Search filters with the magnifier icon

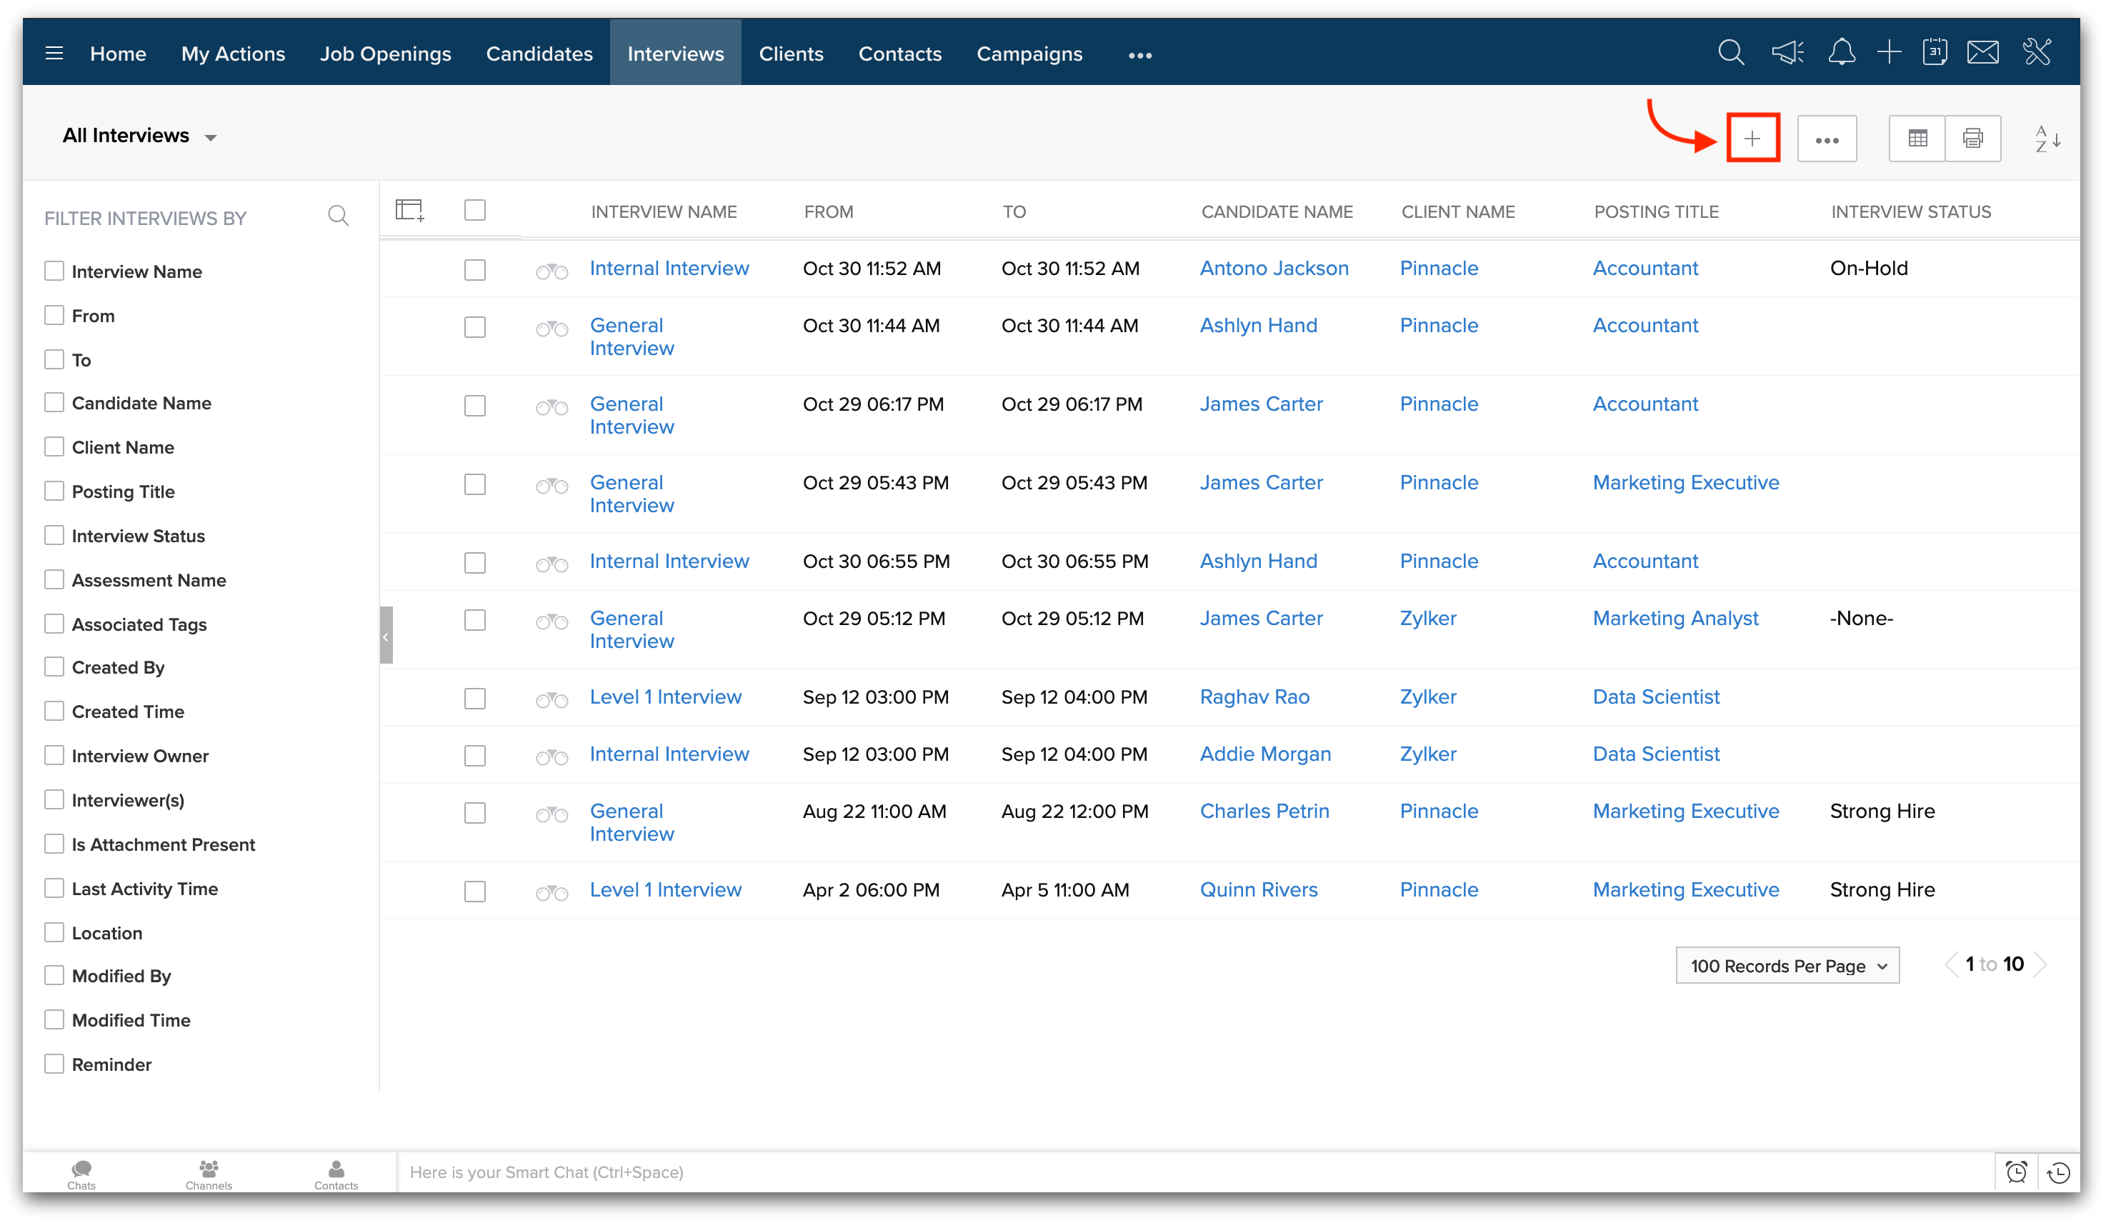coord(338,216)
